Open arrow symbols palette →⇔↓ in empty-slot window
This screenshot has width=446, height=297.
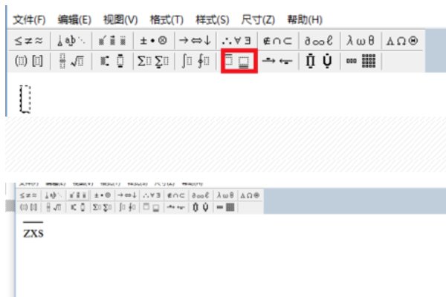coord(195,41)
